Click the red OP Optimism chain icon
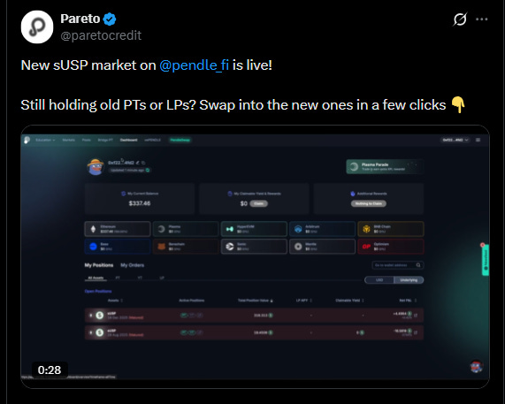Viewport: 505px width, 404px height. pyautogui.click(x=366, y=247)
